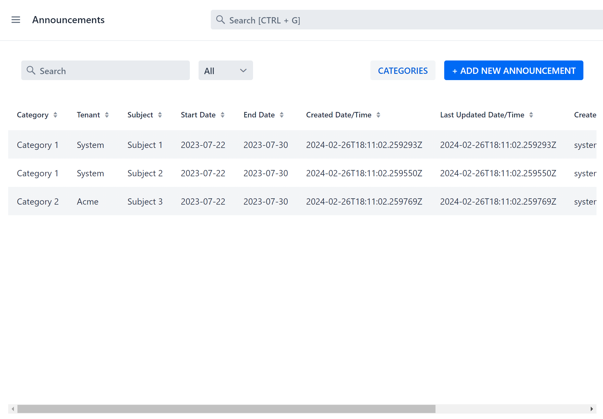Click the horizontal scrollbar thumb
The width and height of the screenshot is (603, 419).
226,409
